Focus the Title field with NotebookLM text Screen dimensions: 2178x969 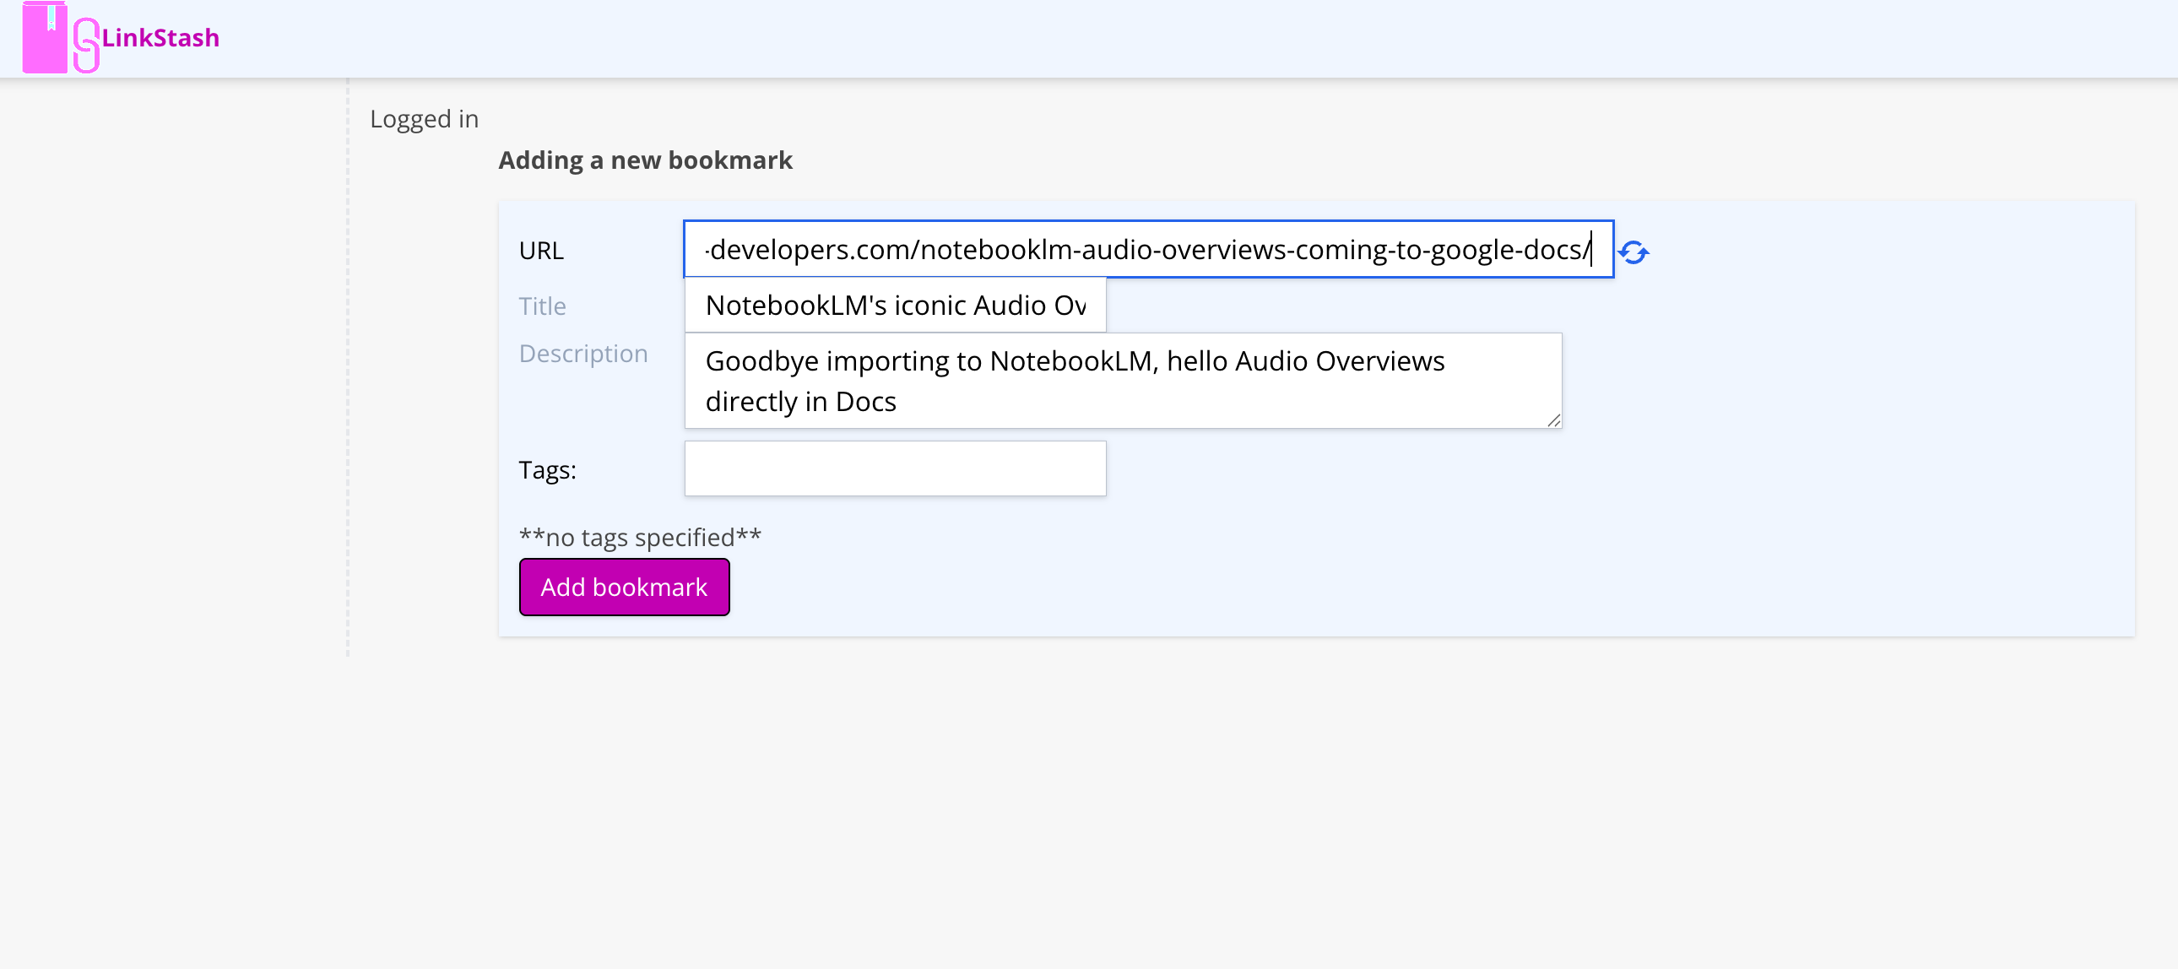click(x=895, y=306)
